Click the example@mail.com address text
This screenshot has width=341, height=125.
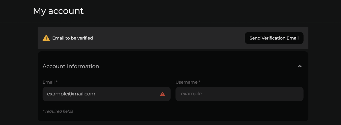71,94
